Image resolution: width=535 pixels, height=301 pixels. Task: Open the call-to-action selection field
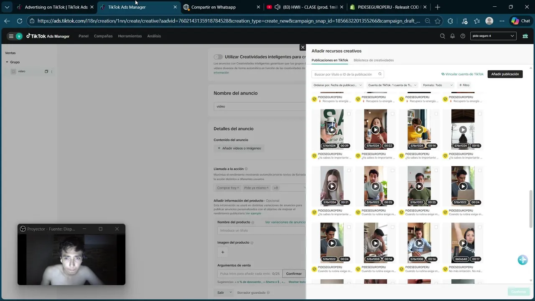pyautogui.click(x=260, y=188)
